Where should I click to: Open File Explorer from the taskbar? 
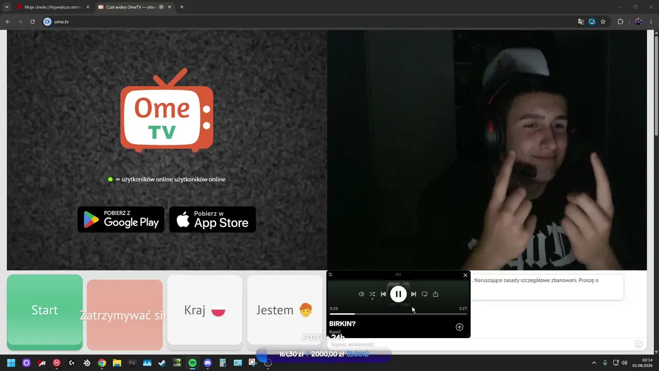pos(117,363)
